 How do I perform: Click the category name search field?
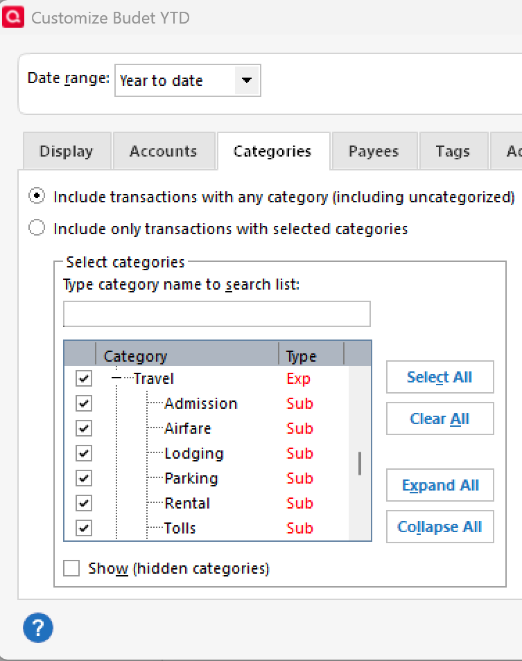tap(216, 314)
